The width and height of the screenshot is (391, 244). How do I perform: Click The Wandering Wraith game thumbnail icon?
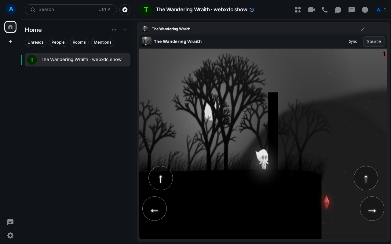147,41
